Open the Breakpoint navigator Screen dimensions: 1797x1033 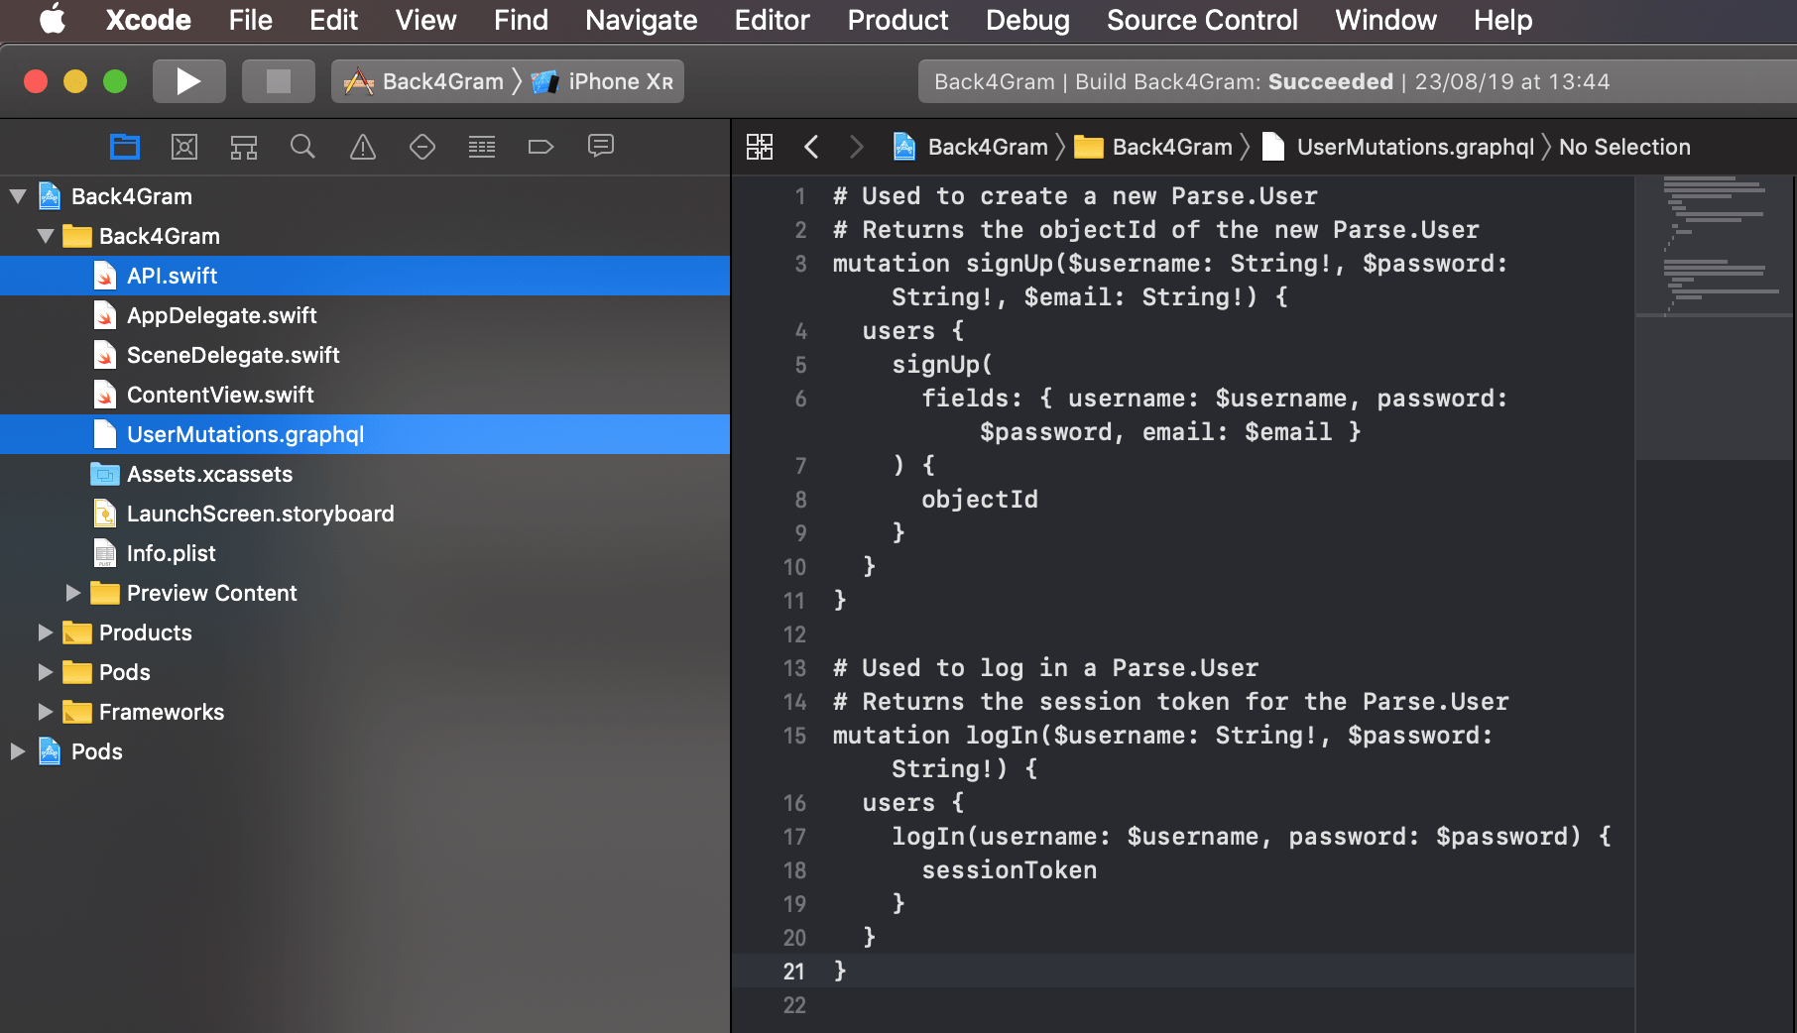(x=540, y=146)
